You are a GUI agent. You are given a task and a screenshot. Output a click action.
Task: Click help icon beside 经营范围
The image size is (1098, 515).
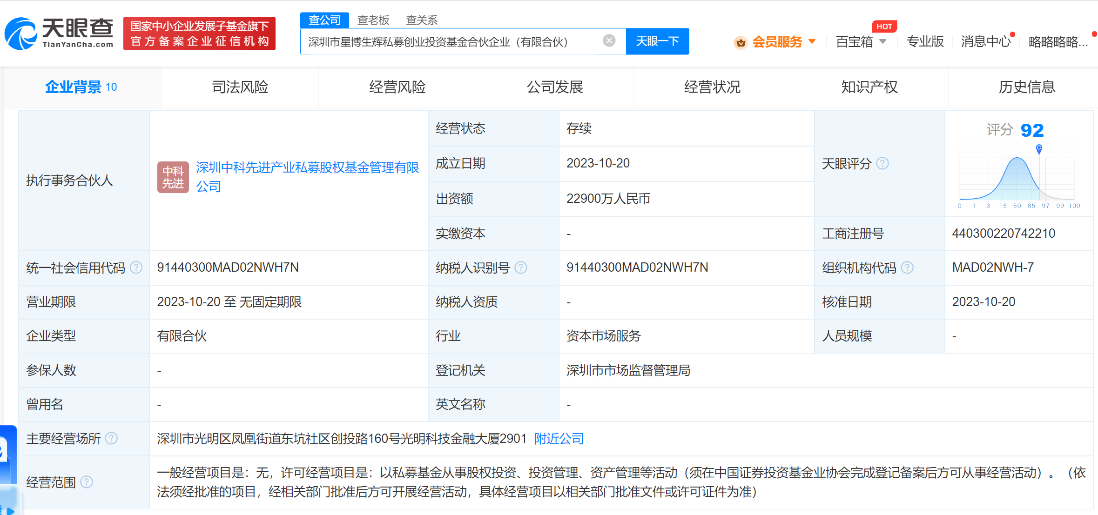click(87, 482)
